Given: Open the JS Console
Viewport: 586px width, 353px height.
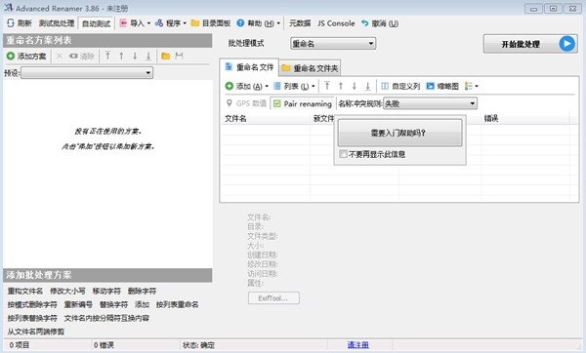Looking at the screenshot, I should point(336,23).
